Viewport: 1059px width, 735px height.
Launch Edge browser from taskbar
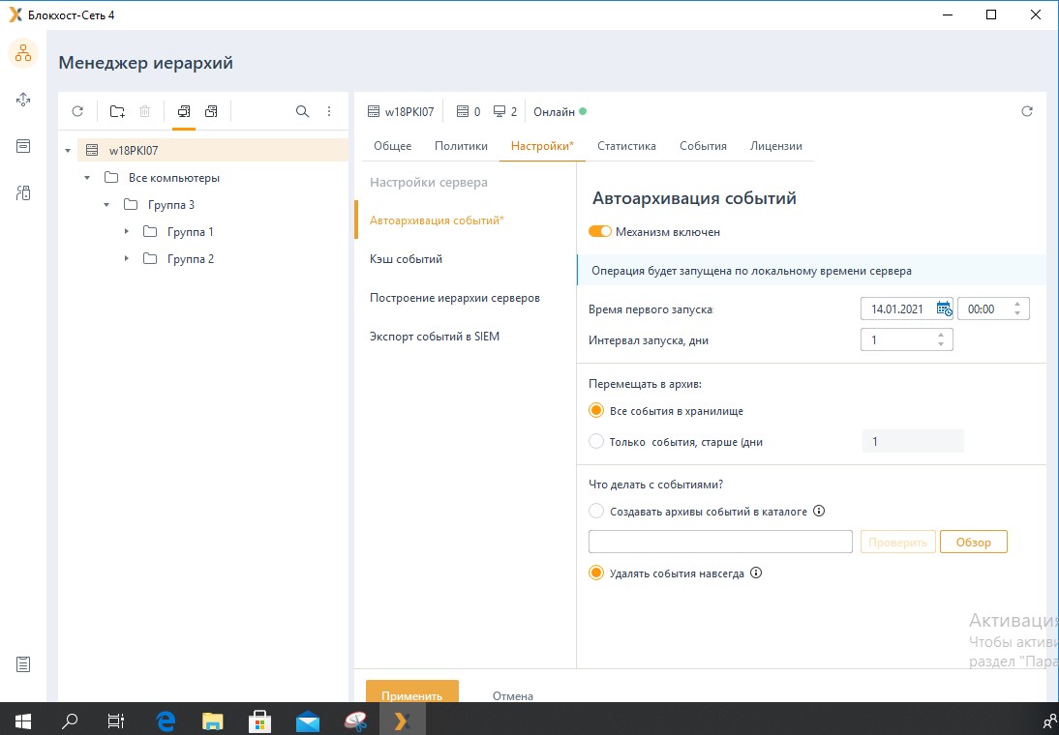click(166, 721)
